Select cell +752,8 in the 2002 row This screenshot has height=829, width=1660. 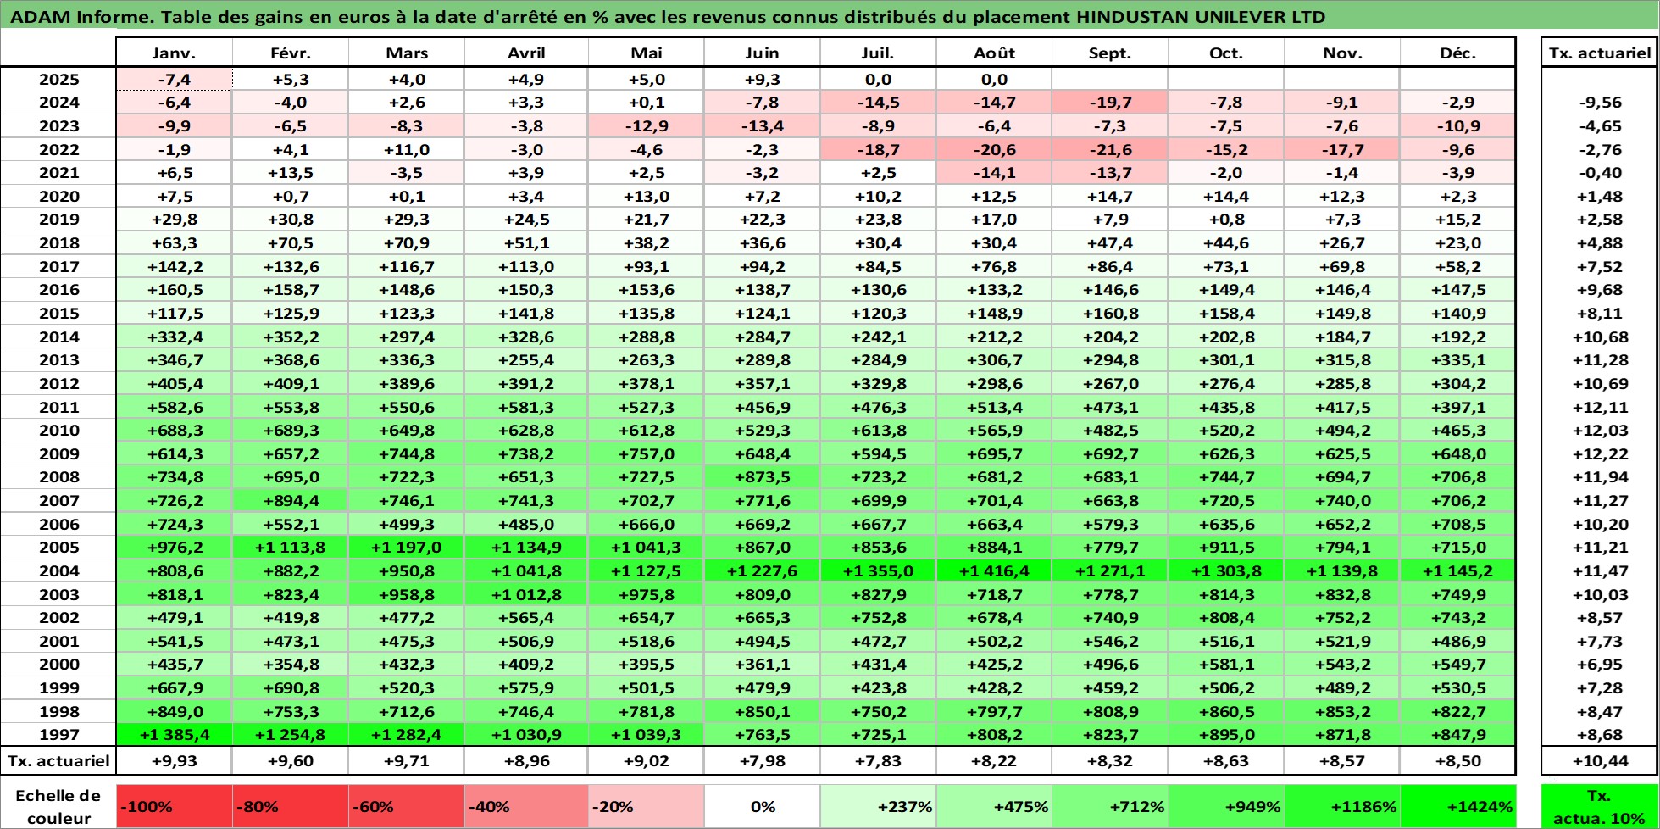point(878,618)
